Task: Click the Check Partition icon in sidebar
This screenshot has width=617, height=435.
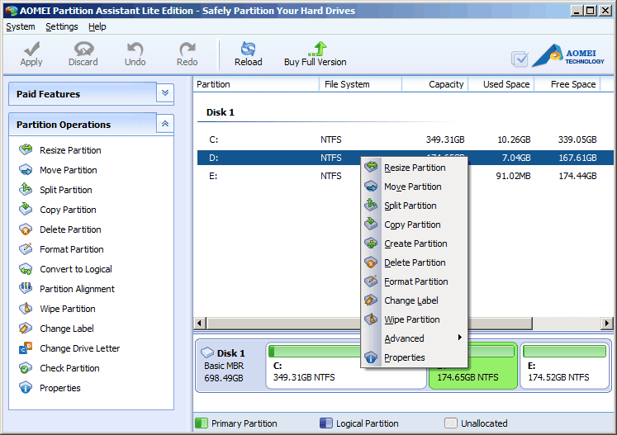Action: point(26,368)
